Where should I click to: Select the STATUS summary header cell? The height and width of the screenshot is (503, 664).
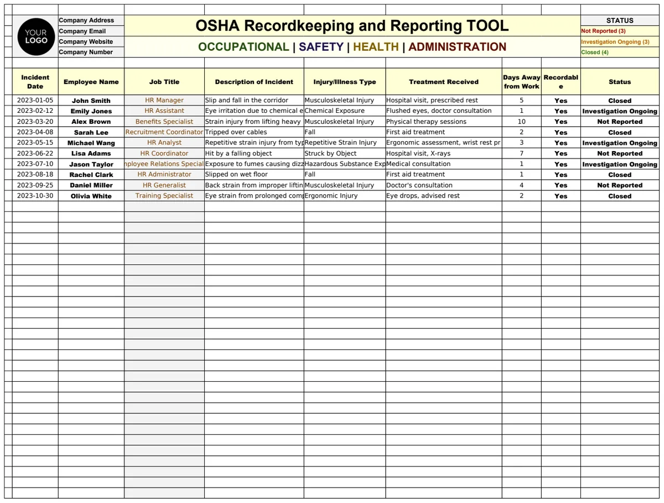[620, 20]
